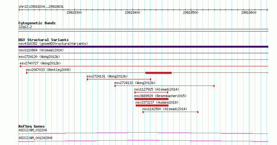277x145 pixels.
Task: Click the esv2724131 red variant line
Action: [119, 79]
